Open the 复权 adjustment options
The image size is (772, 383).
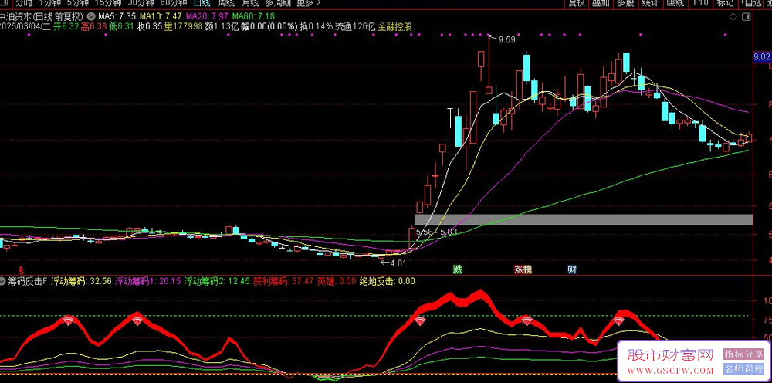tap(577, 2)
